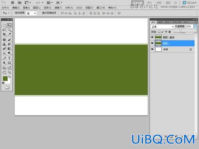
Task: Open the CS Live dropdown
Action: tap(189, 3)
